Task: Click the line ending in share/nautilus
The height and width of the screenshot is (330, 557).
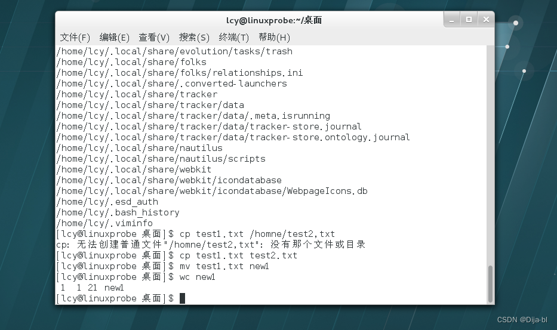Action: coord(140,148)
